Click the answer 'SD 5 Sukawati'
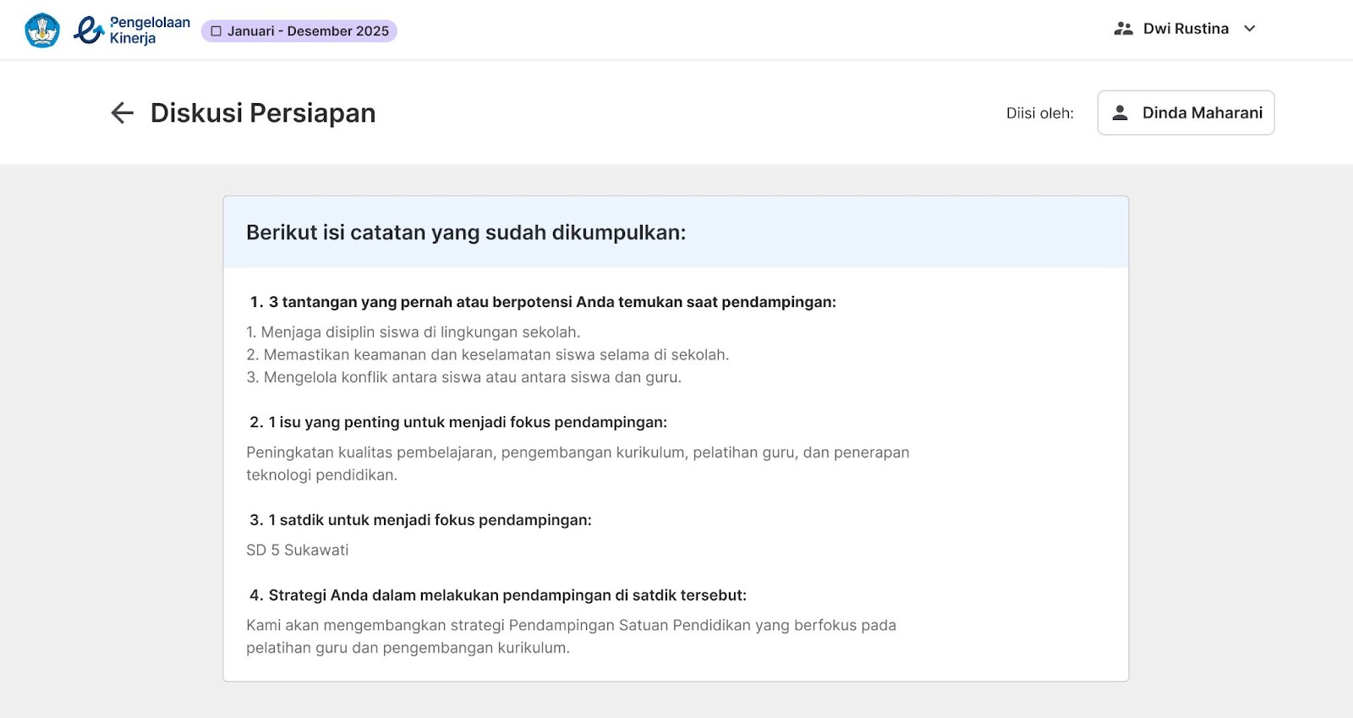The height and width of the screenshot is (718, 1353). (298, 551)
